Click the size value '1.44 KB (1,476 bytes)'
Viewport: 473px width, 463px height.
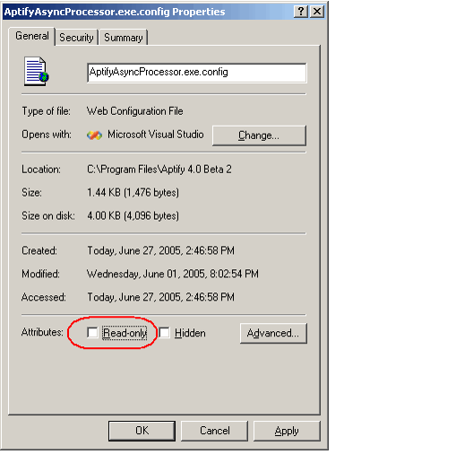click(x=133, y=193)
